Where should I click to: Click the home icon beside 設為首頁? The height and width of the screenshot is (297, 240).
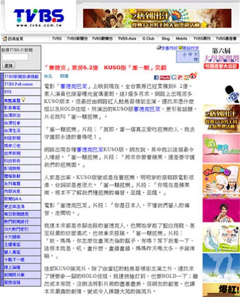coord(5,39)
